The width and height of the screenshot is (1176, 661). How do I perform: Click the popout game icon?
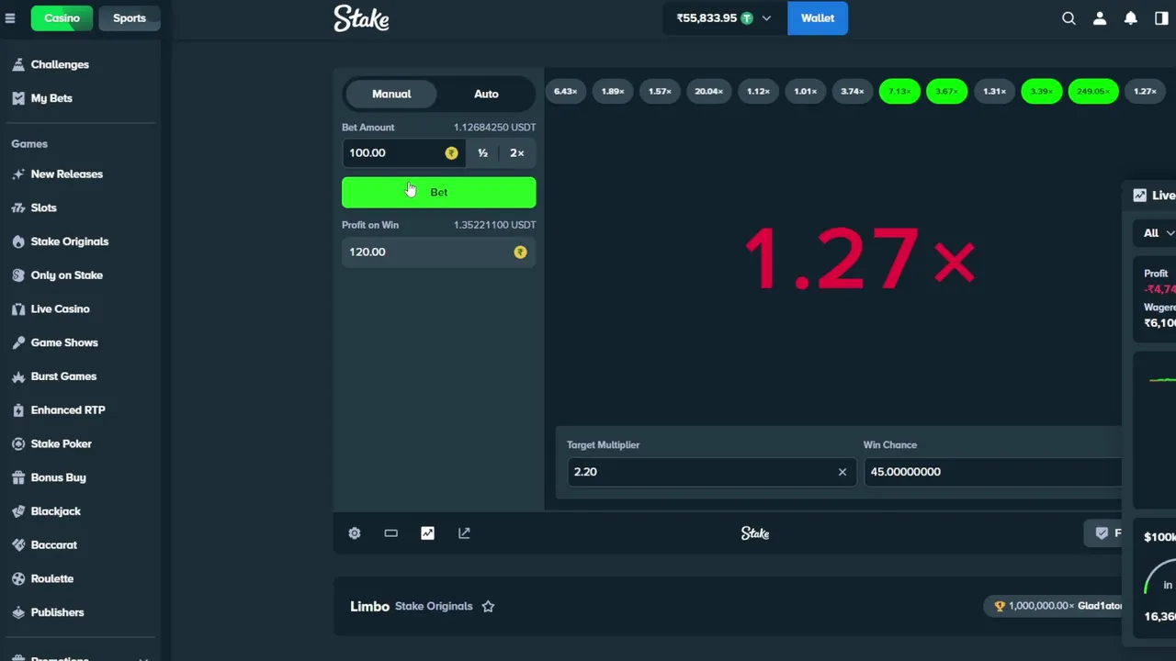[464, 533]
